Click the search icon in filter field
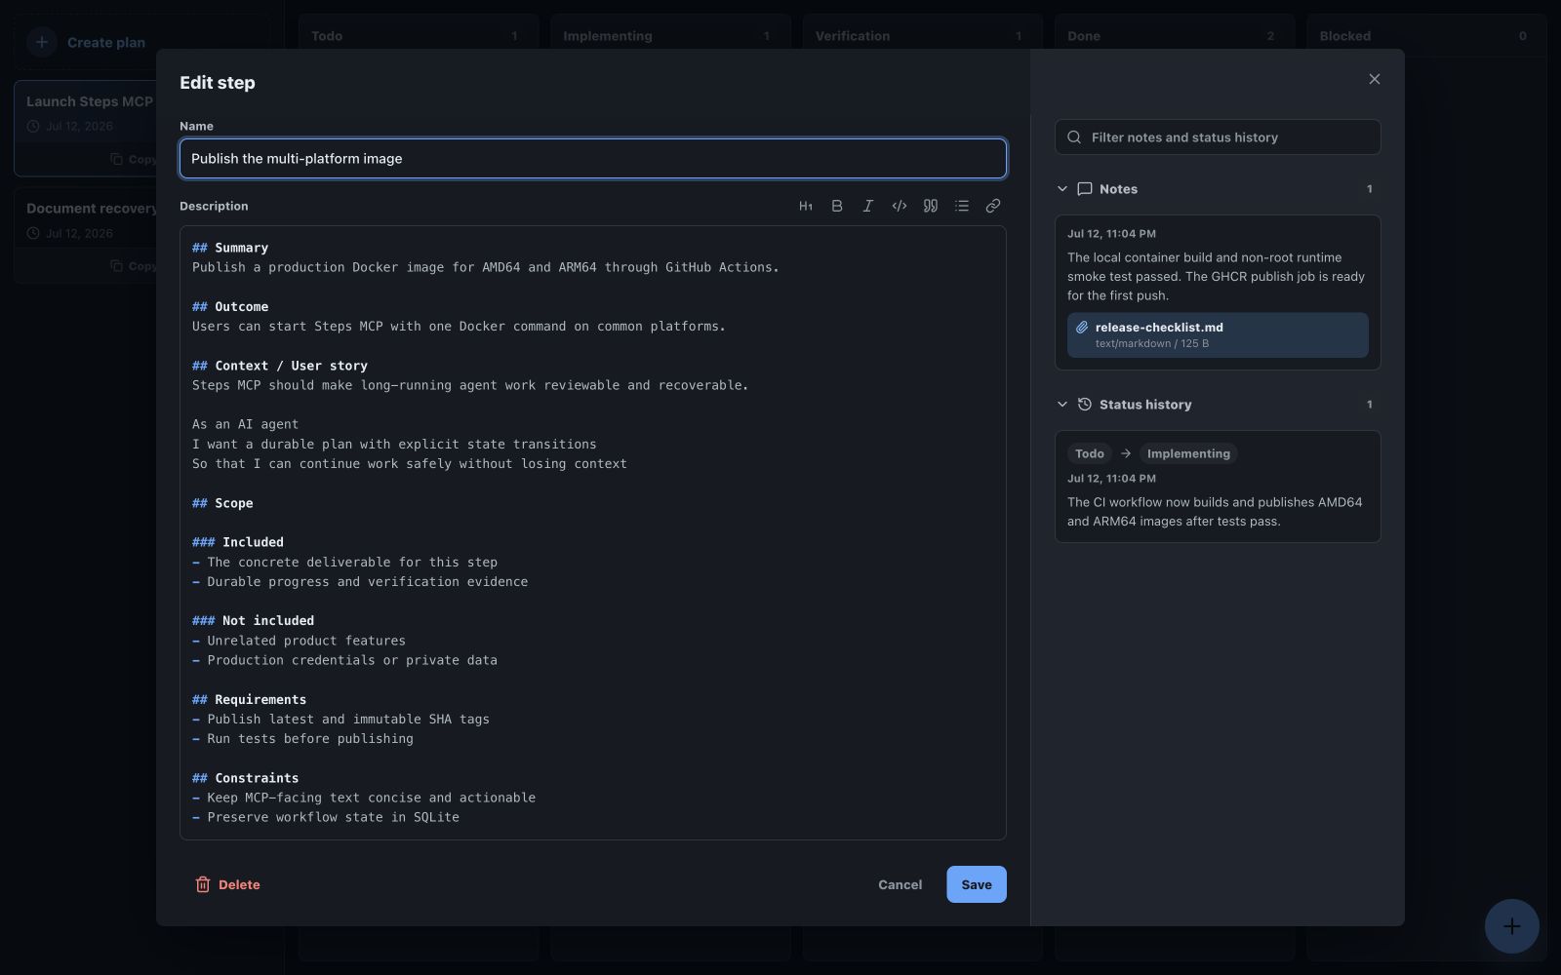The height and width of the screenshot is (975, 1561). point(1074,137)
